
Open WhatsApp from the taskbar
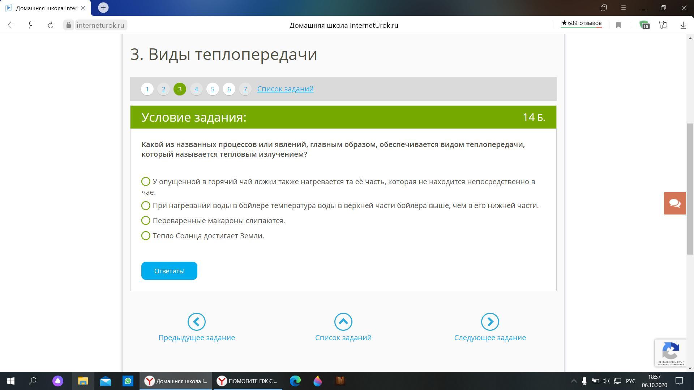[x=128, y=381]
